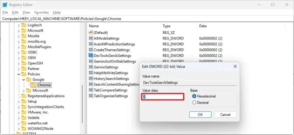Click the AutofillPredictionSettings DWORD icon
The width and height of the screenshot is (294, 135).
[x=91, y=44]
